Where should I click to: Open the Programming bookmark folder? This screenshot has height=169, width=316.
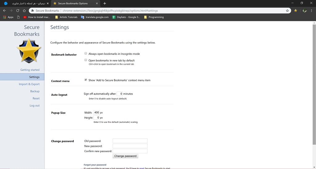[154, 17]
